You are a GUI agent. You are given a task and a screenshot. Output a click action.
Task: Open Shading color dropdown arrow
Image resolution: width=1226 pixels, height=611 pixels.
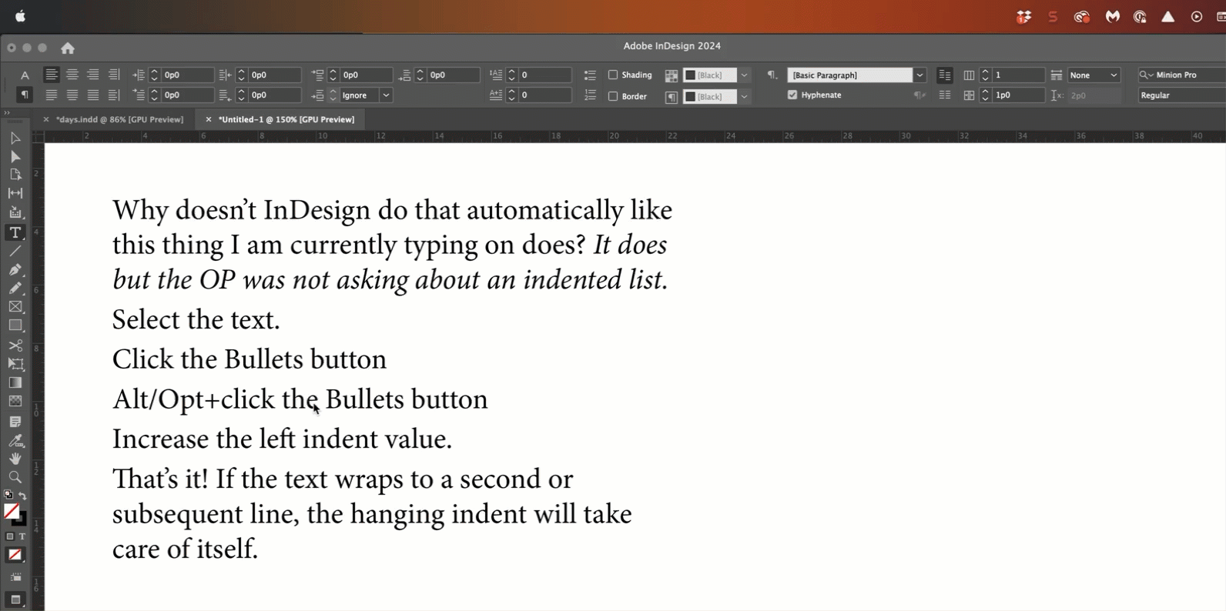[x=744, y=75]
